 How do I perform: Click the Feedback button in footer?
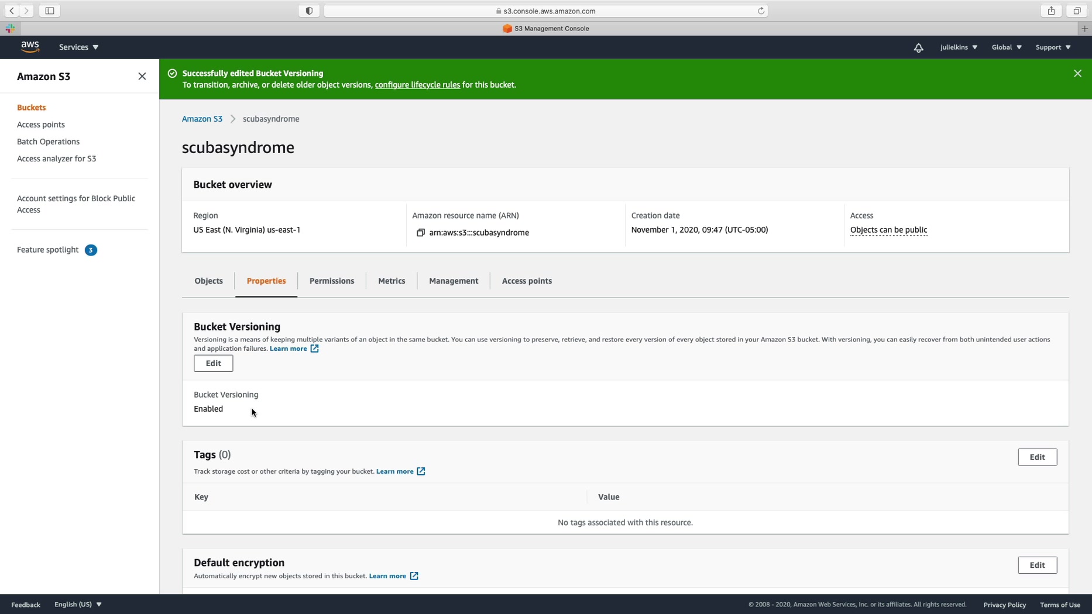tap(26, 605)
